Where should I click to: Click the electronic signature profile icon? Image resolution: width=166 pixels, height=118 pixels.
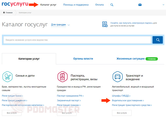click(x=105, y=24)
